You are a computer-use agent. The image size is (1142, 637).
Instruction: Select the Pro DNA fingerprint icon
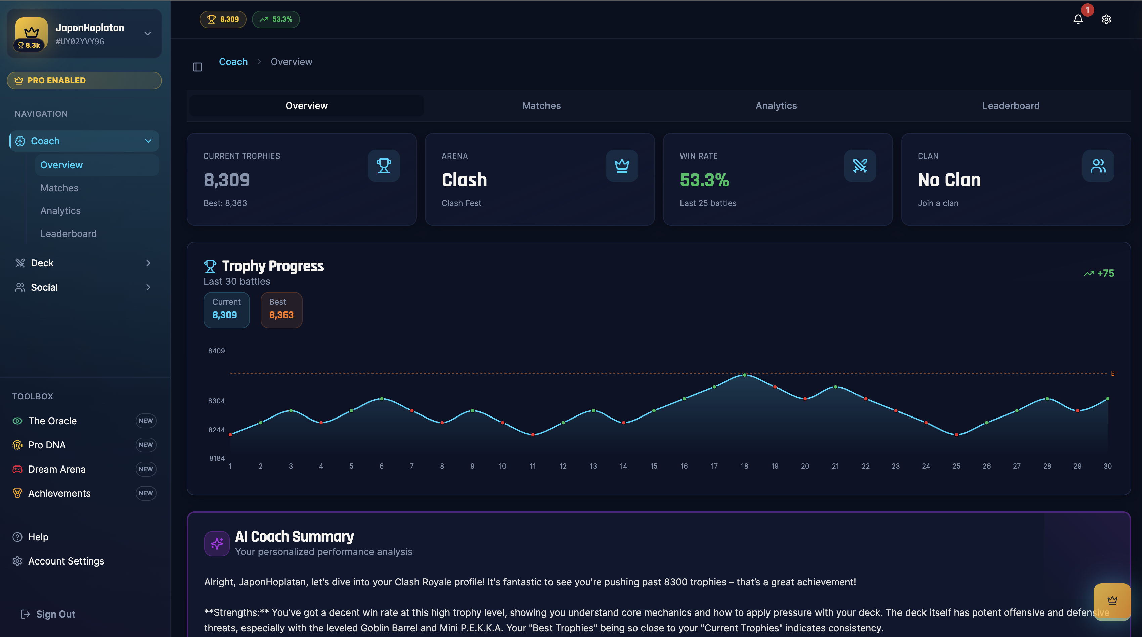click(17, 445)
